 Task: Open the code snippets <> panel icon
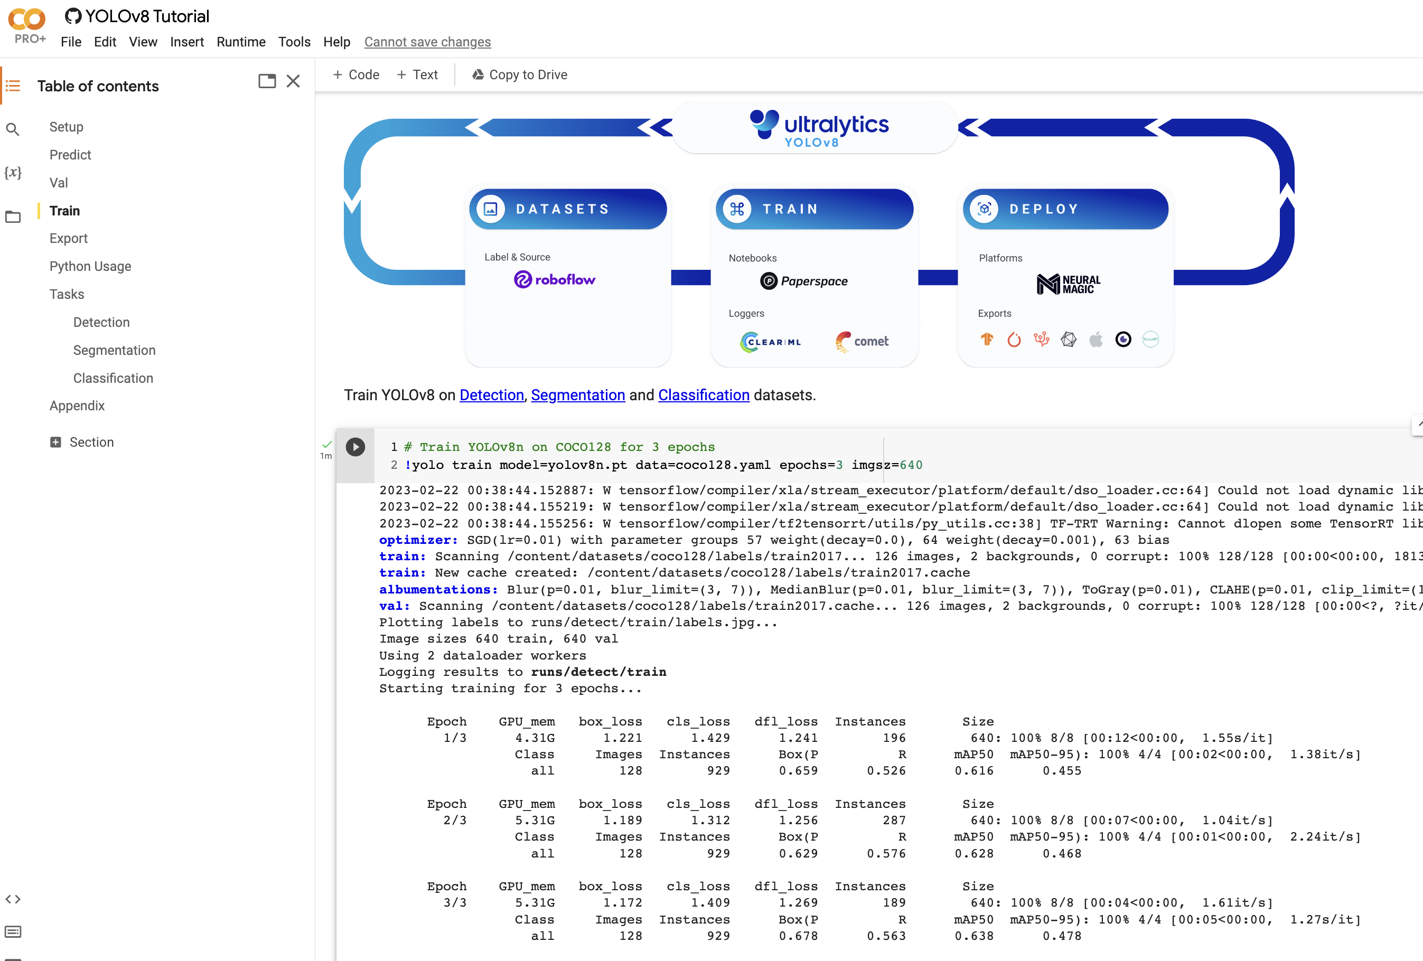(x=14, y=899)
